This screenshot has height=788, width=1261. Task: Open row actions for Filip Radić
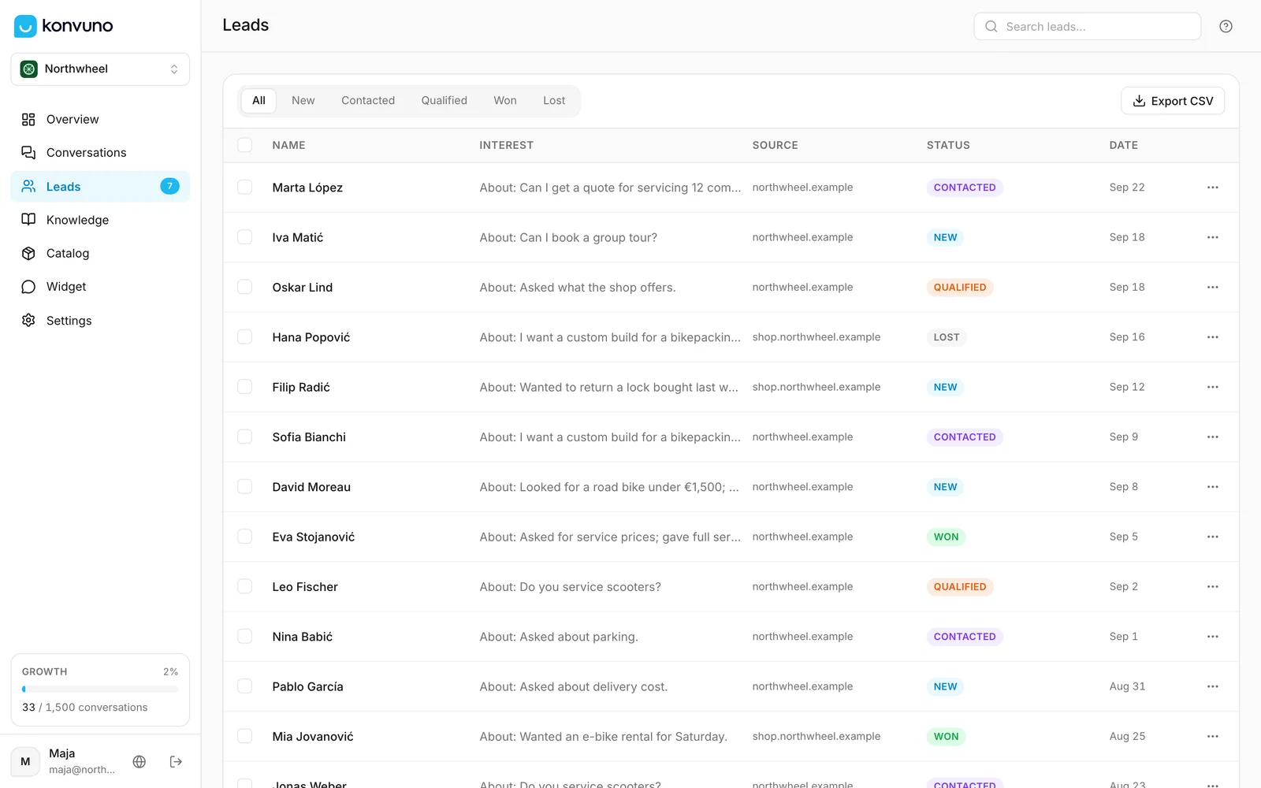[x=1212, y=387]
